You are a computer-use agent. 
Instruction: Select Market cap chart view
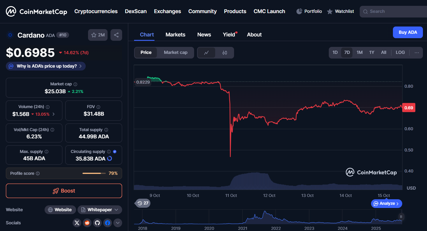point(175,52)
